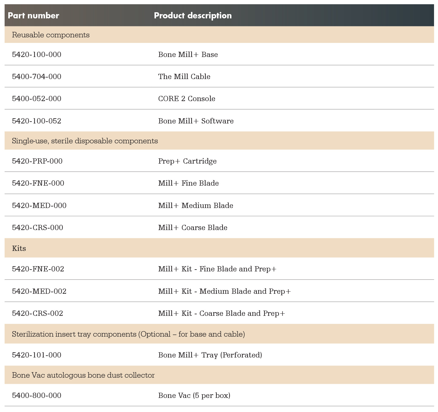Select "Mill+ Kit - Fine Blade and Prep+"

pyautogui.click(x=217, y=269)
